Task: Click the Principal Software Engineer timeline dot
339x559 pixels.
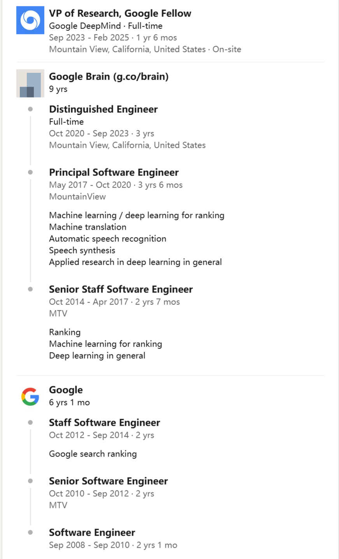Action: [30, 172]
